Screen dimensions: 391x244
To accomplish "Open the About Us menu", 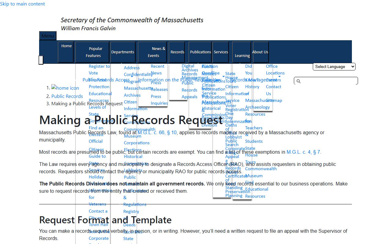I will tap(261, 52).
